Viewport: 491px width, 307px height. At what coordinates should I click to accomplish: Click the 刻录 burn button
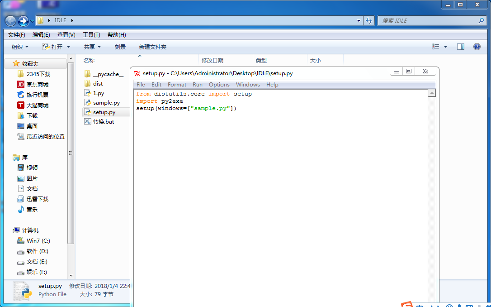[x=120, y=47]
